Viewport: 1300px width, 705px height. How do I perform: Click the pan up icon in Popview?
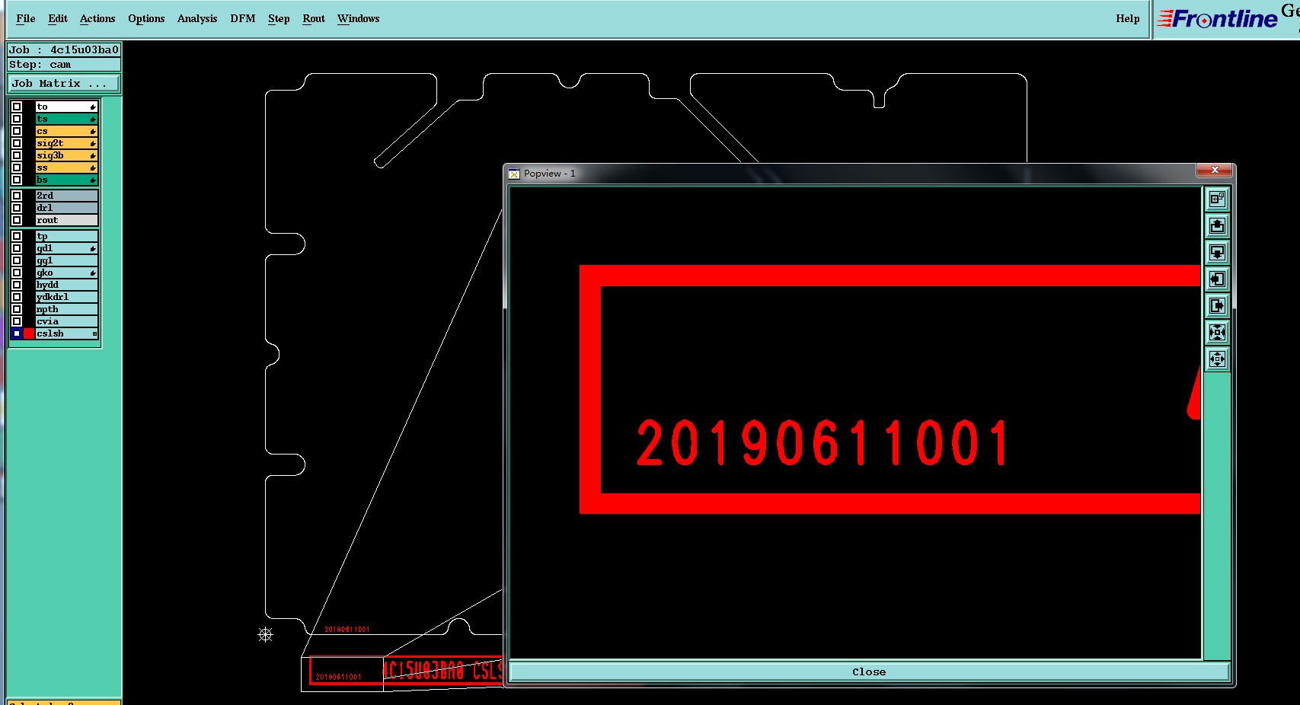pyautogui.click(x=1217, y=226)
